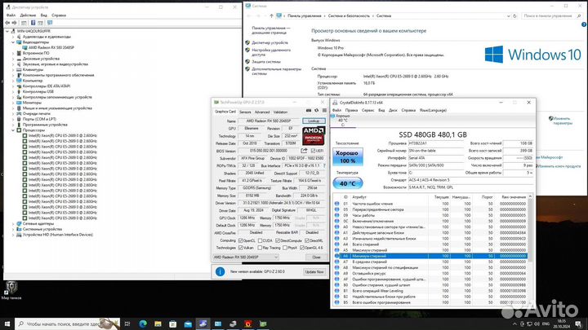Click the Windows taskbar search box

(68, 323)
